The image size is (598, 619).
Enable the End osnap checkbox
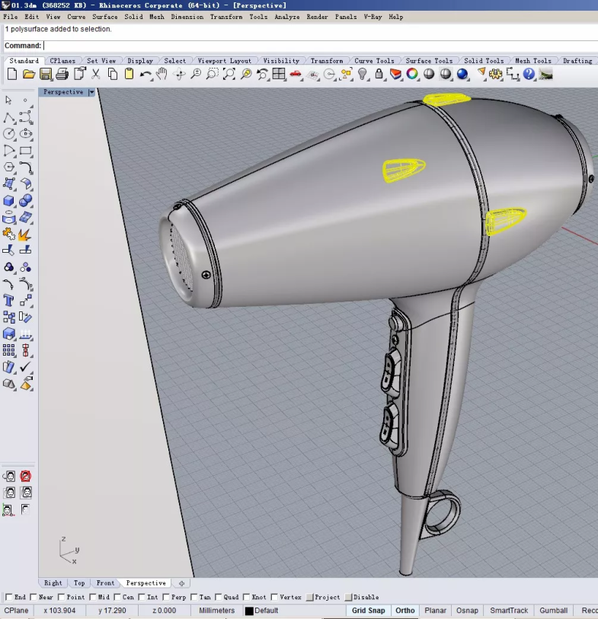click(9, 598)
